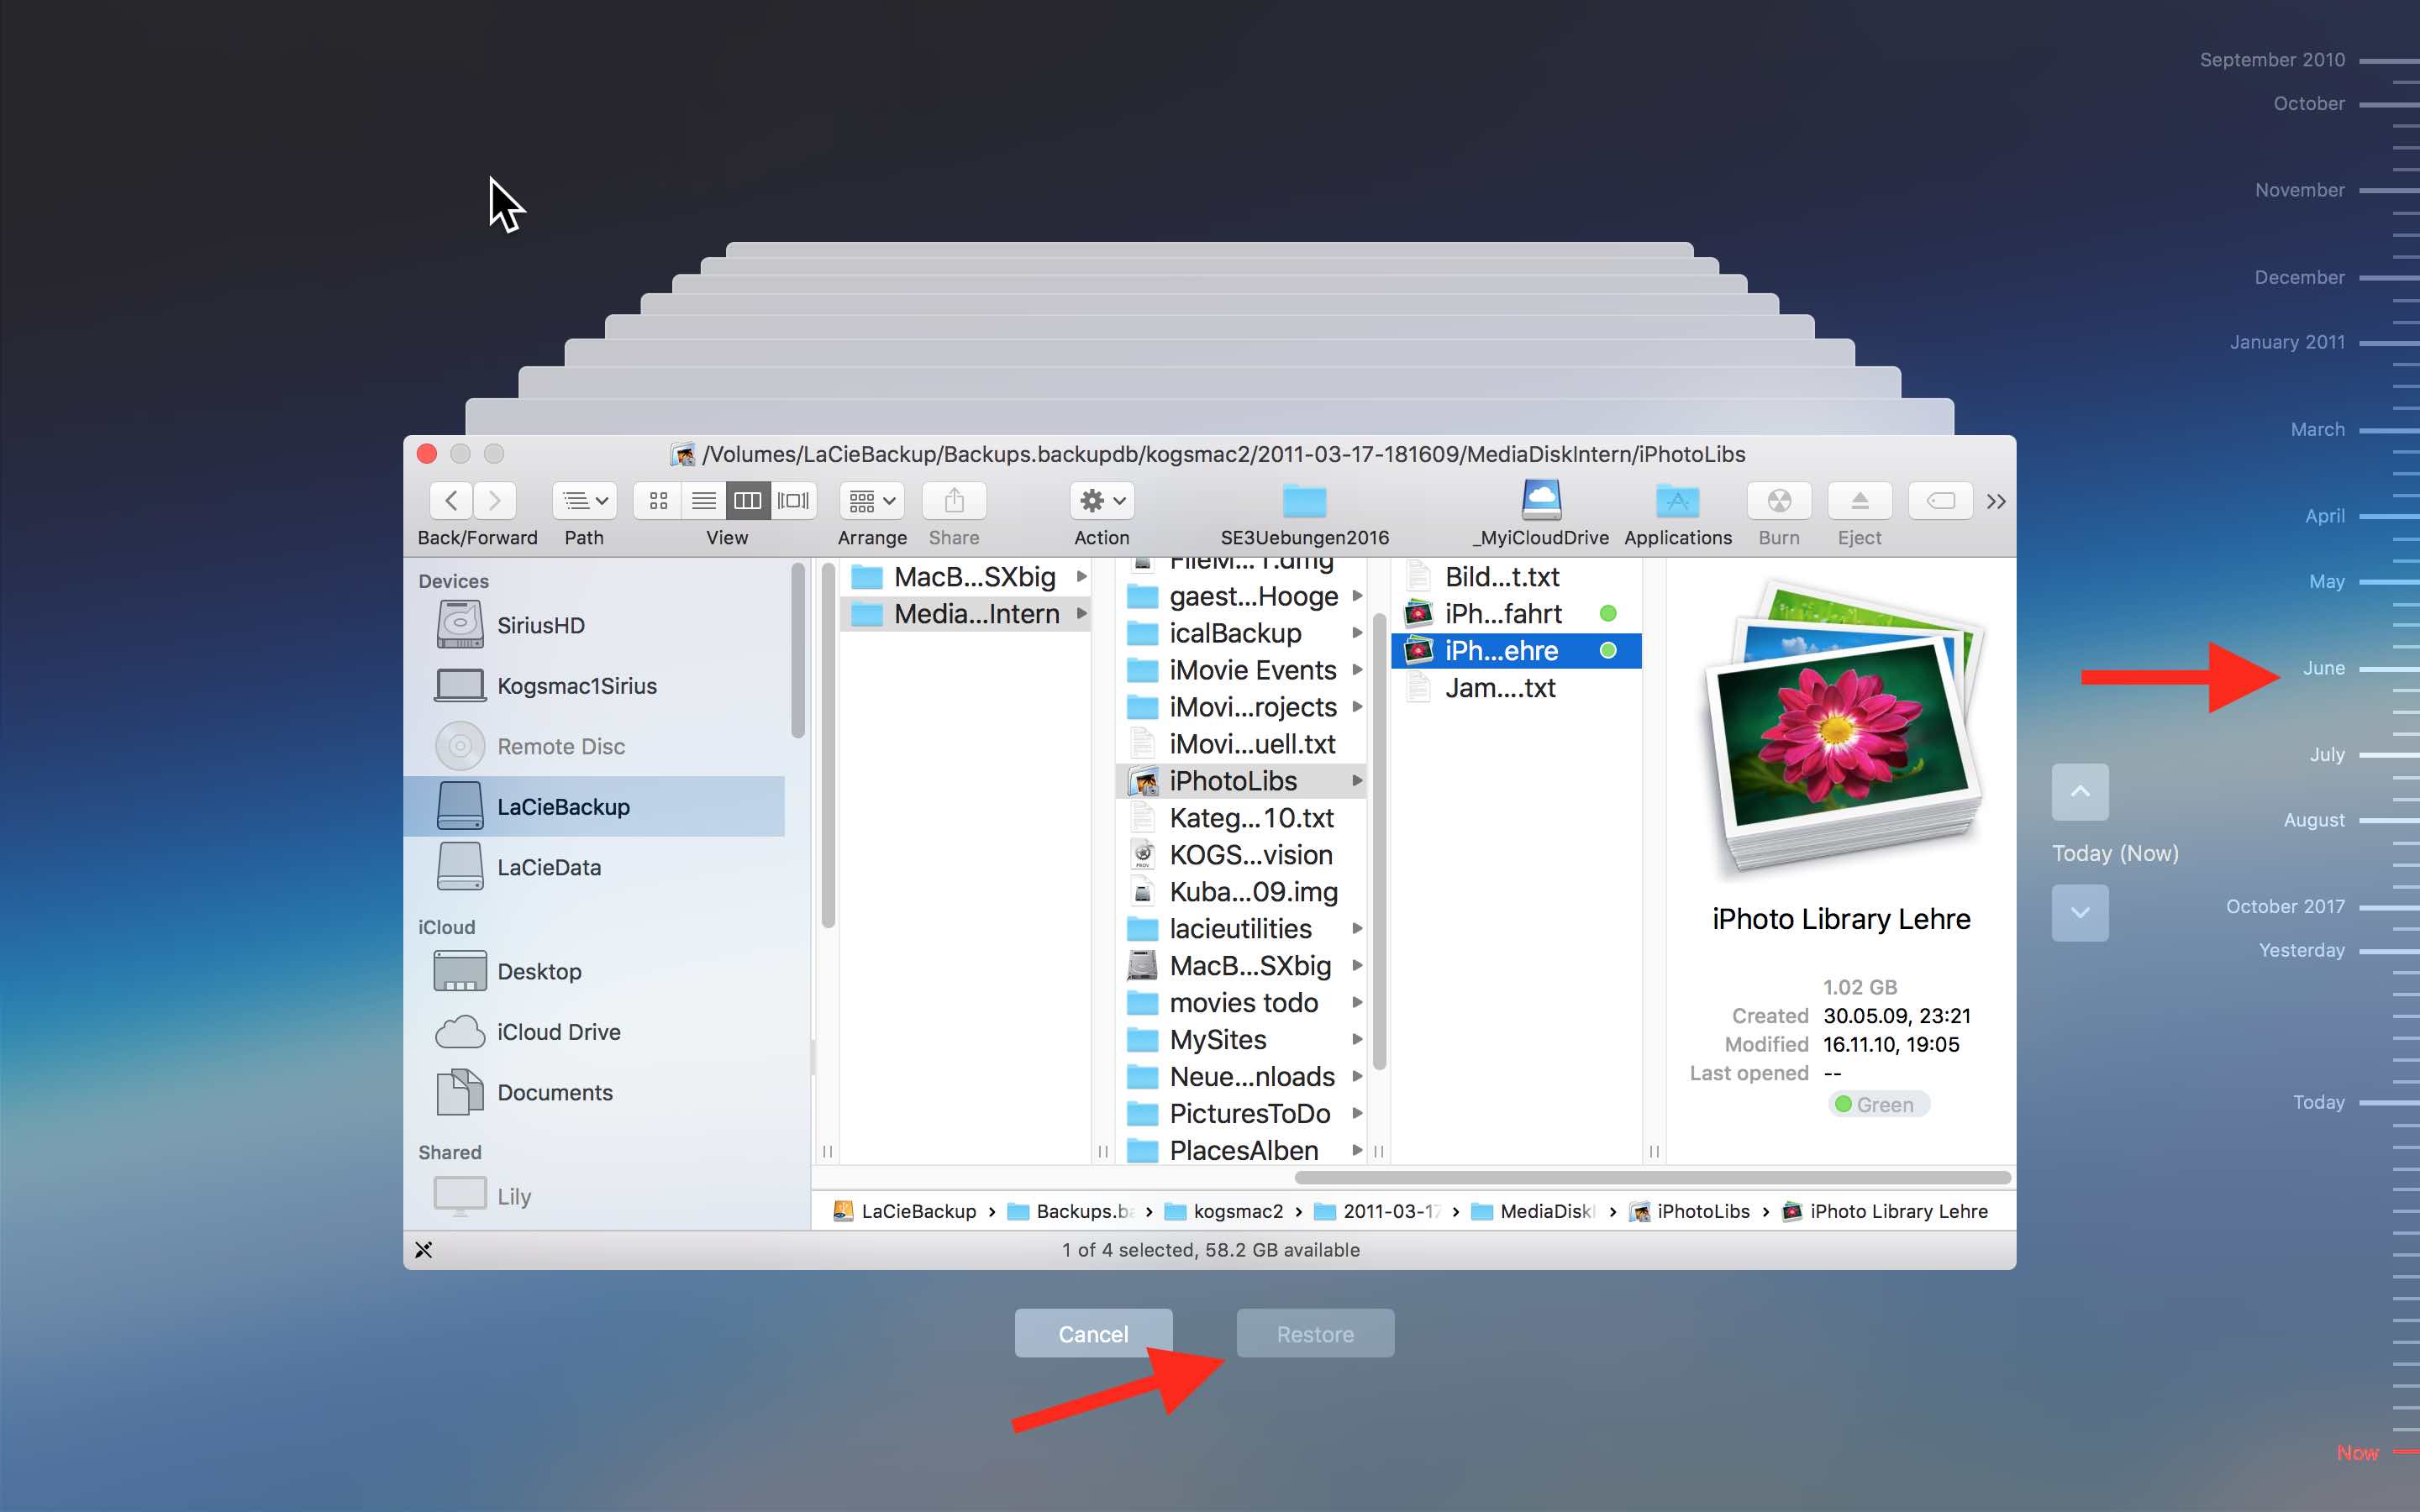The image size is (2420, 1512).
Task: Select iCloud Drive in sidebar
Action: tap(558, 1032)
